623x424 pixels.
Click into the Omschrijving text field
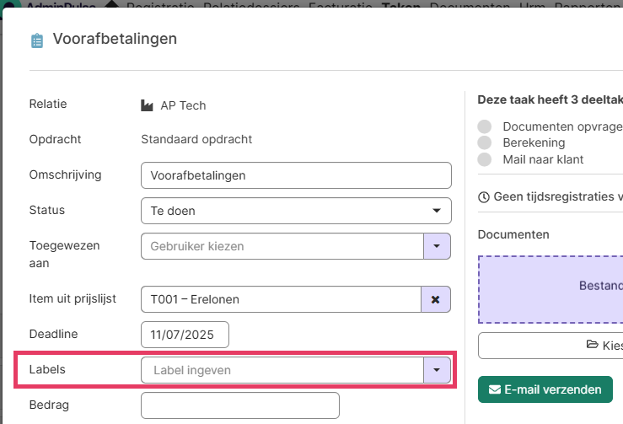[296, 175]
